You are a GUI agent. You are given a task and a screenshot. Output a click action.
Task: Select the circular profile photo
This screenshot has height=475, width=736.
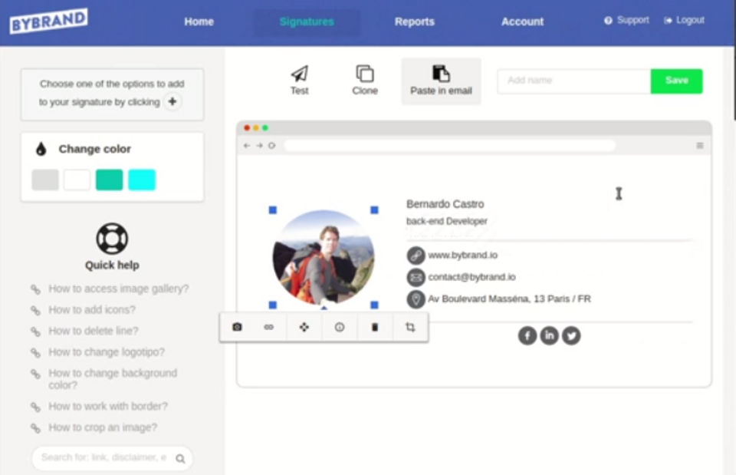click(324, 258)
